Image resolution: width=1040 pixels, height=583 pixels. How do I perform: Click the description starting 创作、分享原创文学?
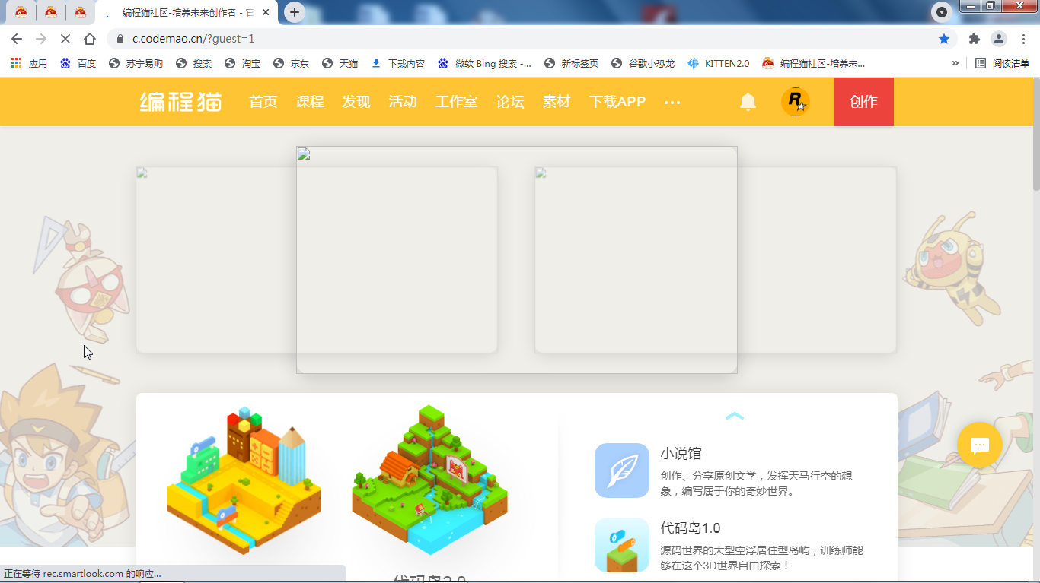pyautogui.click(x=756, y=483)
